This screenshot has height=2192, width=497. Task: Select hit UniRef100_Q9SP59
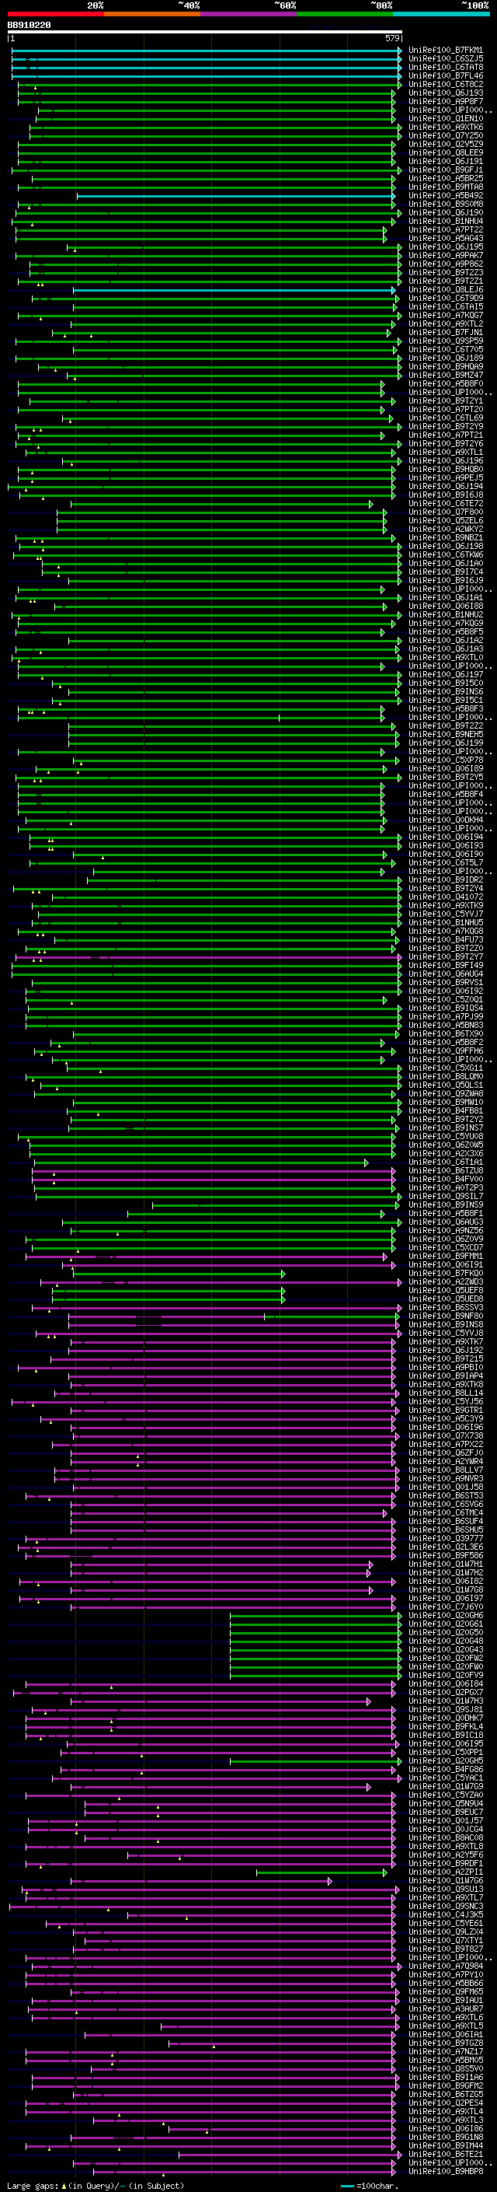(446, 341)
